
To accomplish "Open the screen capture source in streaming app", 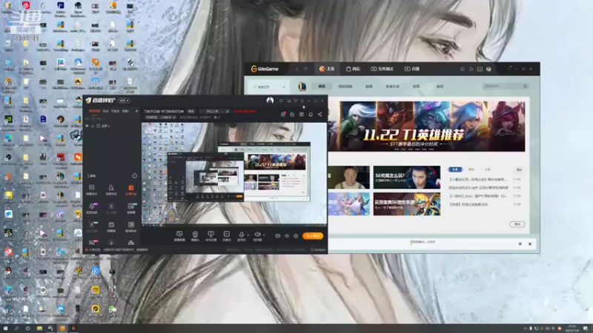I will click(x=179, y=236).
